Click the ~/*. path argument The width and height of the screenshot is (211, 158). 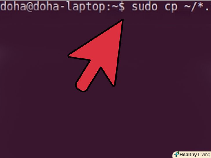(x=198, y=7)
